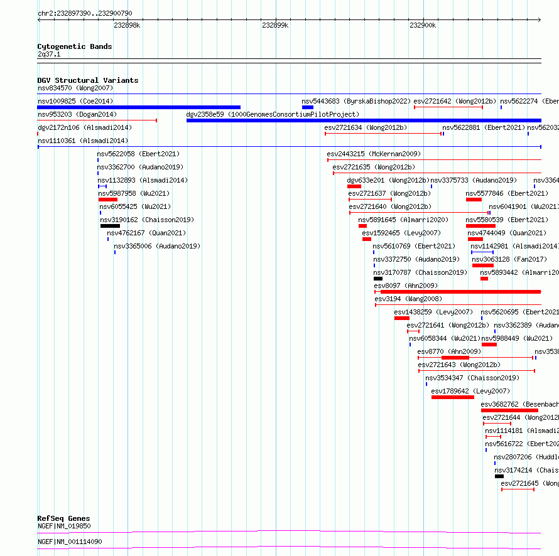Image resolution: width=559 pixels, height=556 pixels.
Task: Open NGEF|NM_019850 gene transcript label
Action: 64,526
